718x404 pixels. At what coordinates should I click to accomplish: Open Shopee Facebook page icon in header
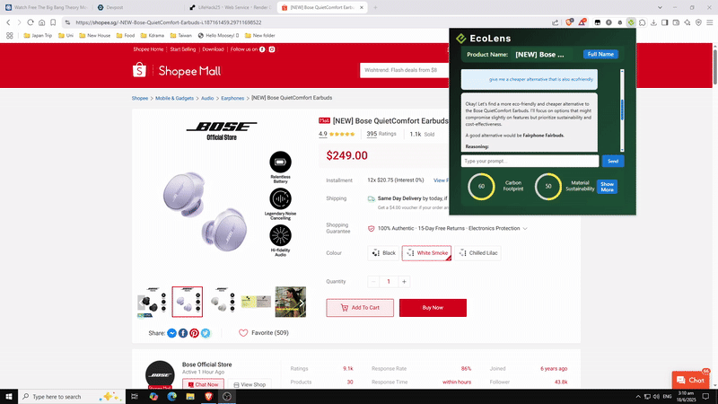262,49
